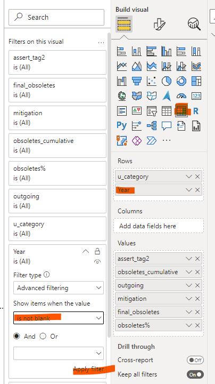Click the Search fields box

56,17
